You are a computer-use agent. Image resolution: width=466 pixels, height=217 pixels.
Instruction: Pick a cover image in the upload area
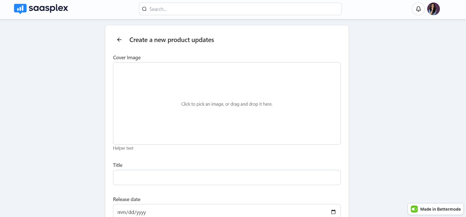(227, 104)
